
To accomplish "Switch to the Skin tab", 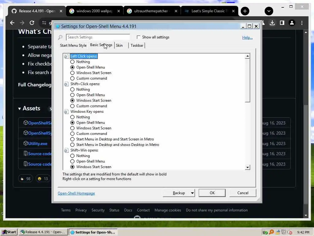I will coord(121,45).
